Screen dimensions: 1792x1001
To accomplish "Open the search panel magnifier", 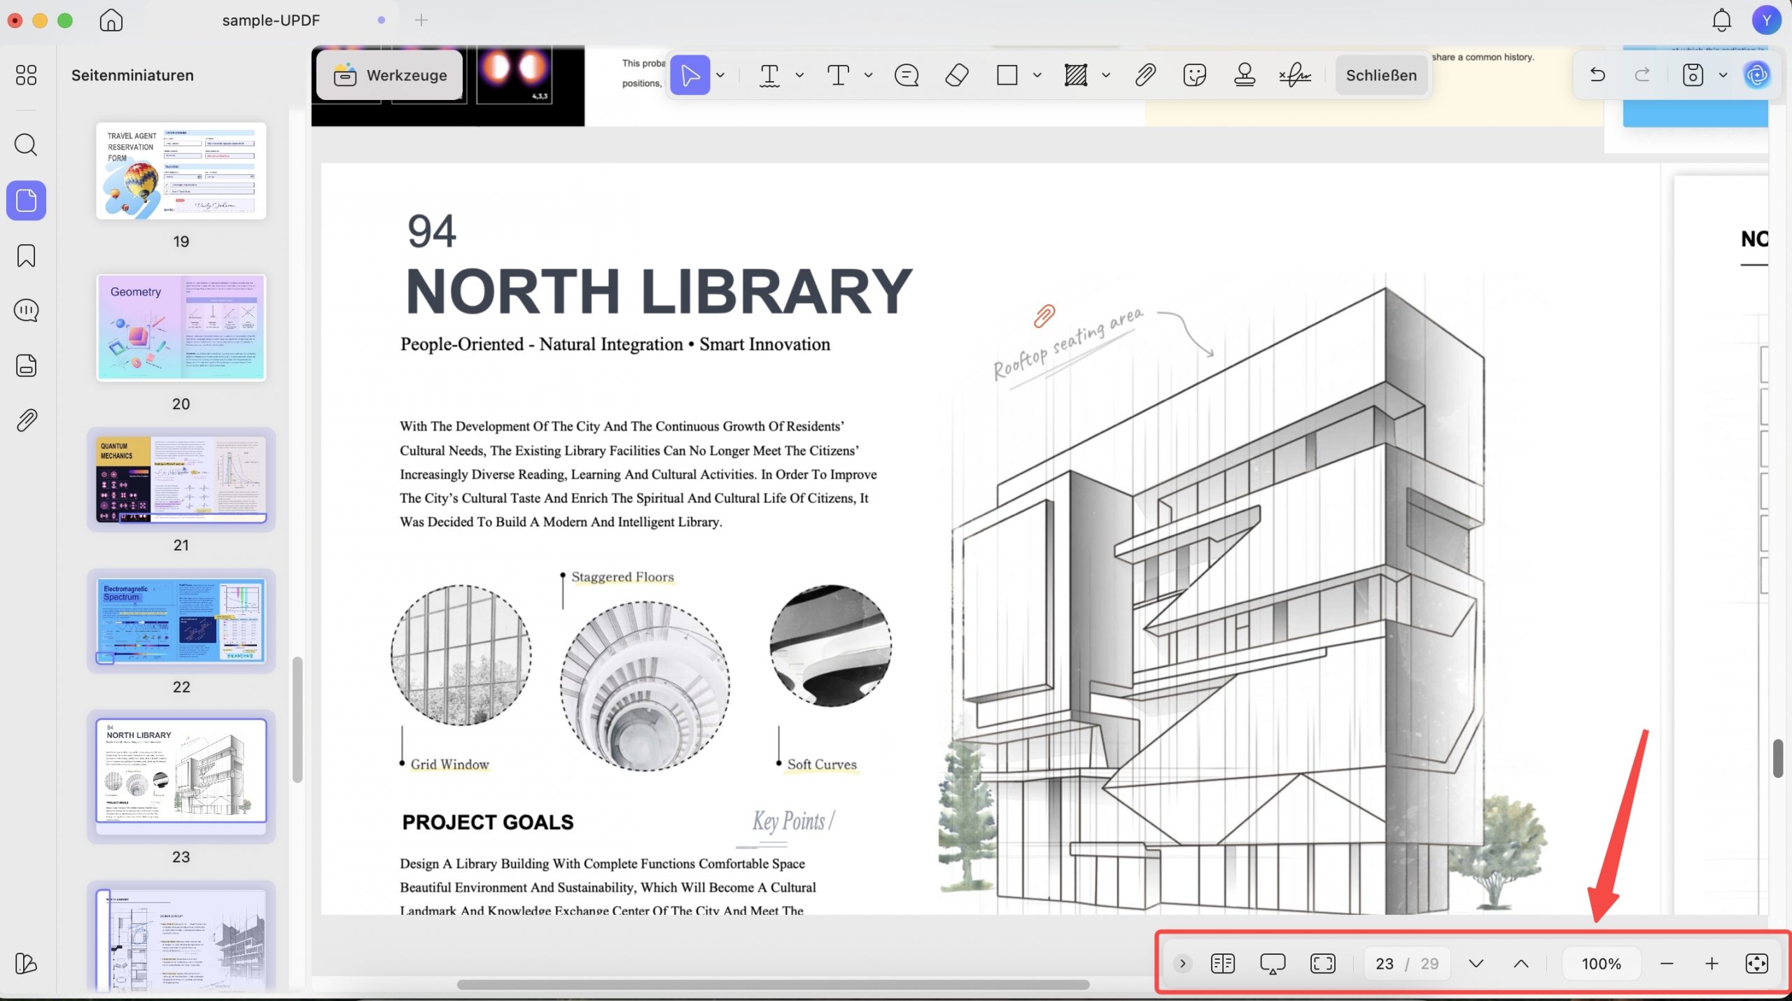I will tap(26, 145).
